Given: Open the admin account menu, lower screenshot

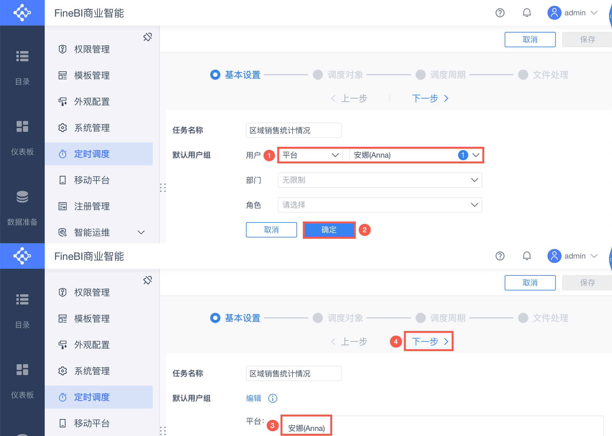Looking at the screenshot, I should tap(572, 256).
